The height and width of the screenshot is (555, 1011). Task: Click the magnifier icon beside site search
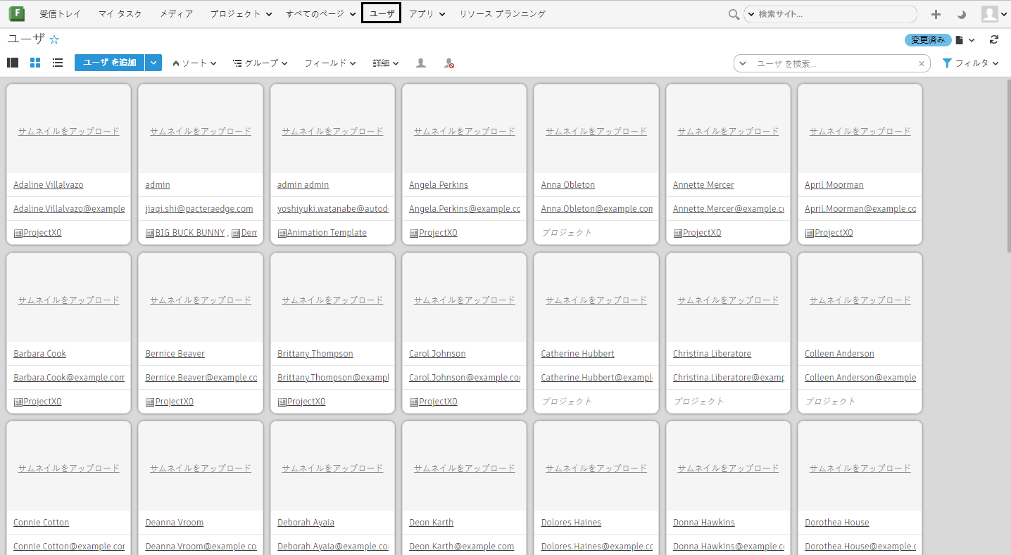pyautogui.click(x=734, y=14)
